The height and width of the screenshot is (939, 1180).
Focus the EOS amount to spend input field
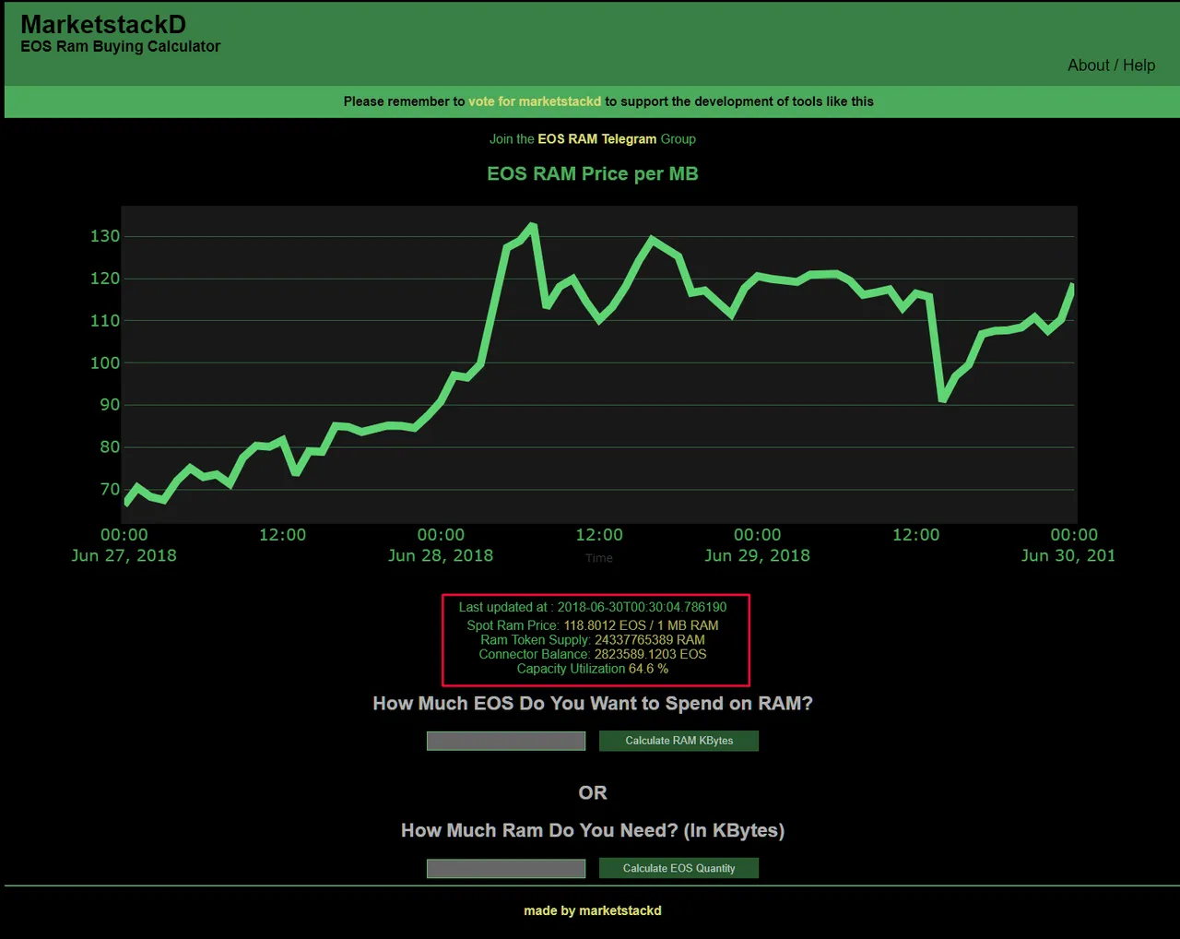tap(506, 741)
